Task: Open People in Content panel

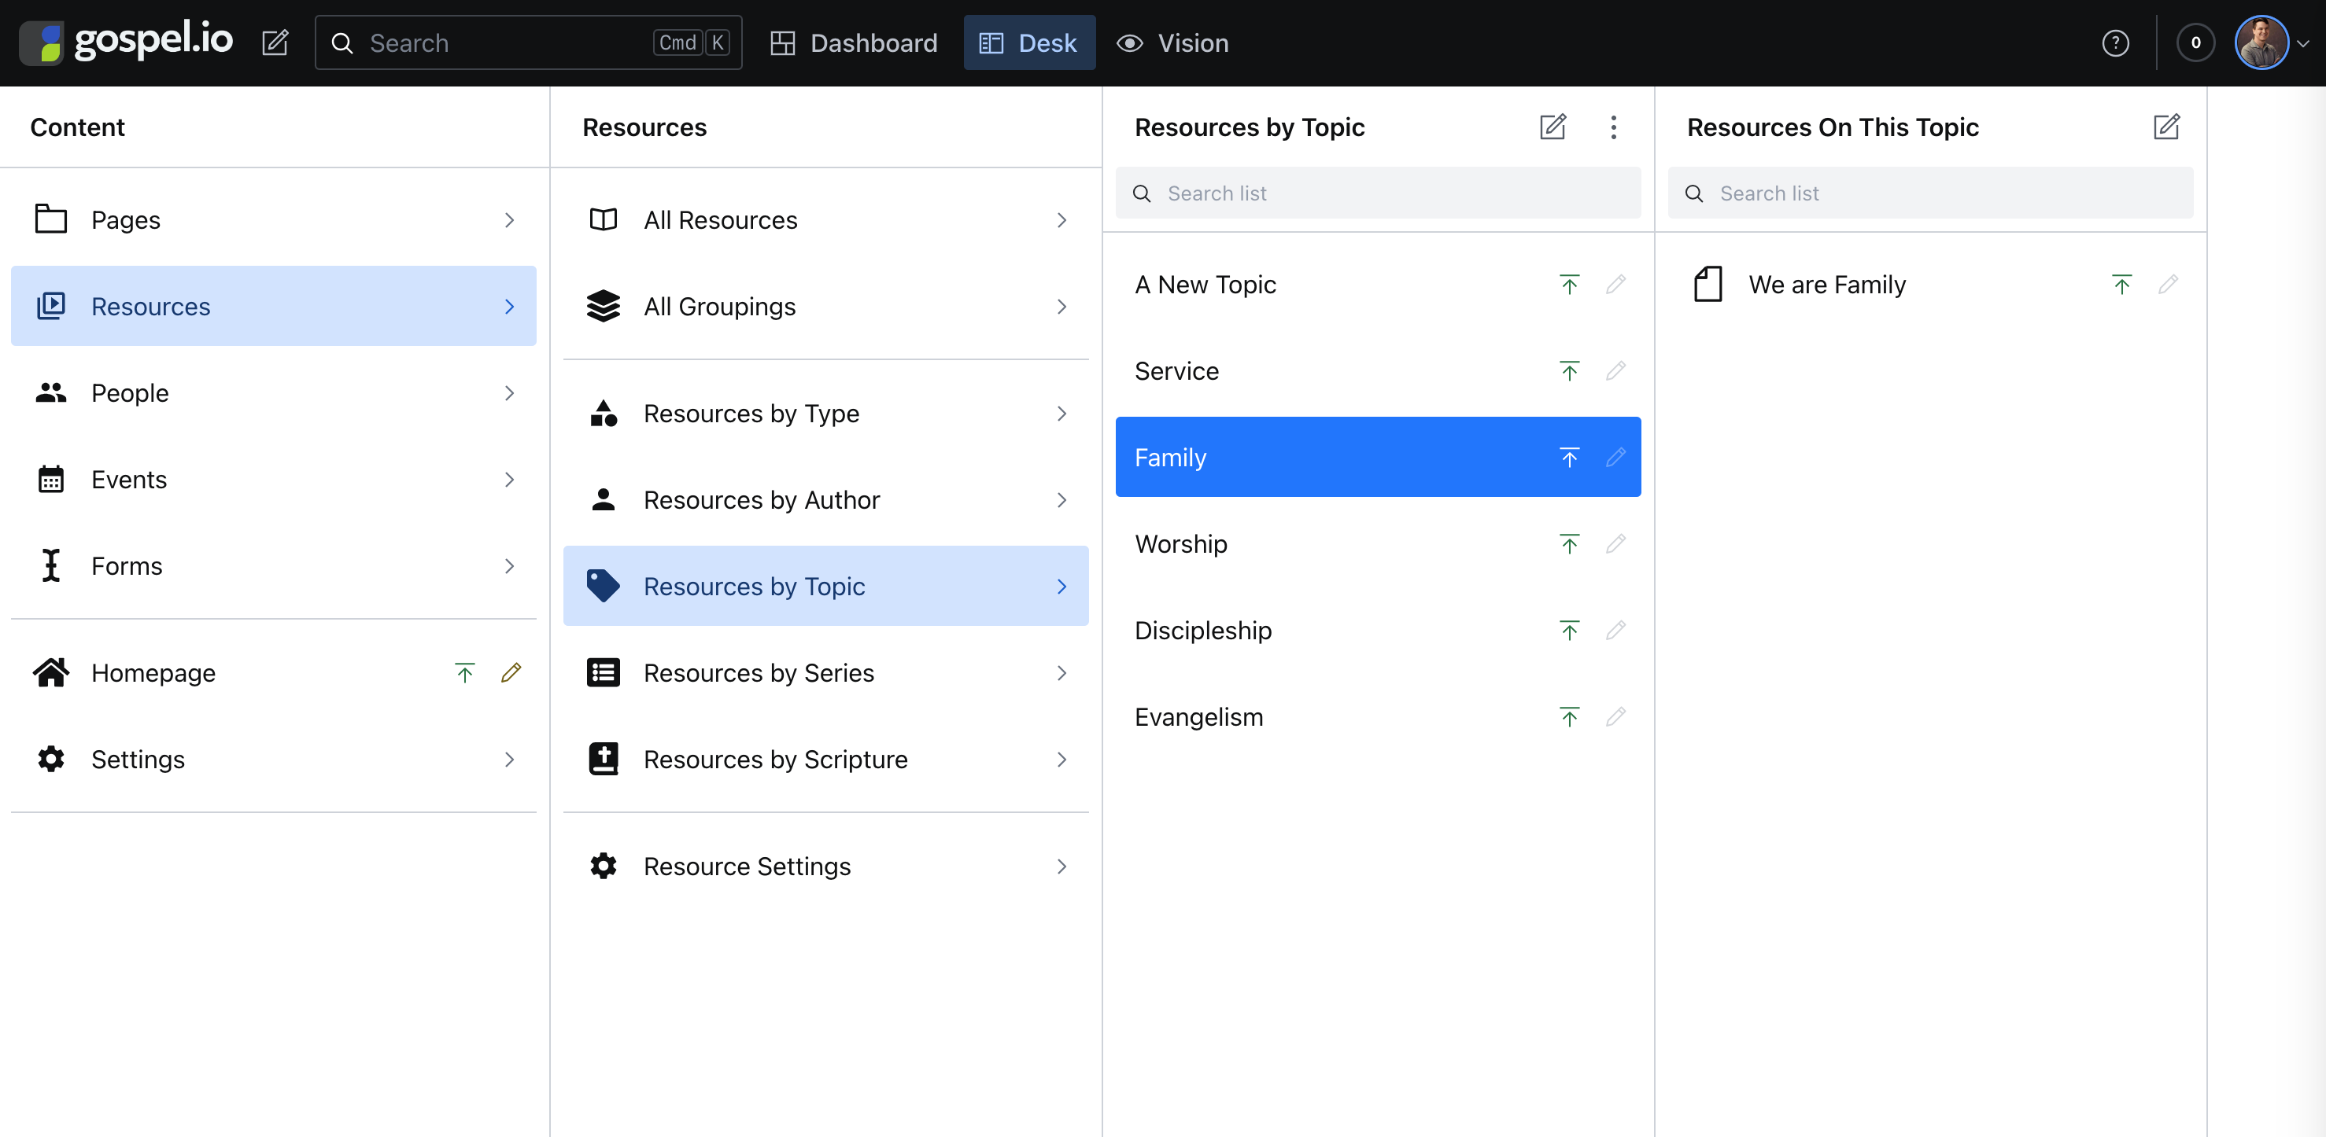Action: [274, 392]
